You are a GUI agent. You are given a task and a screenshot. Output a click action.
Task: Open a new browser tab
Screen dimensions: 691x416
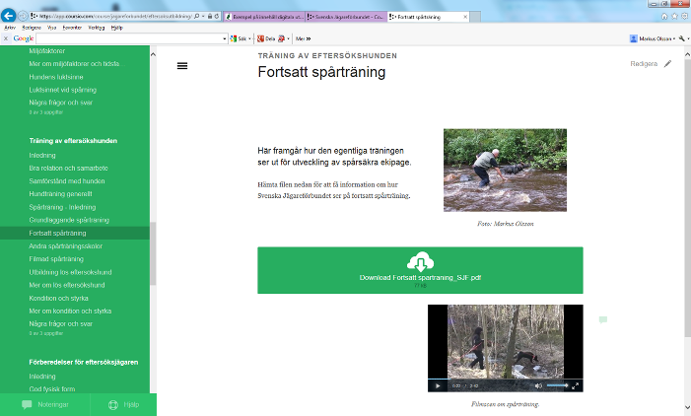tap(475, 17)
